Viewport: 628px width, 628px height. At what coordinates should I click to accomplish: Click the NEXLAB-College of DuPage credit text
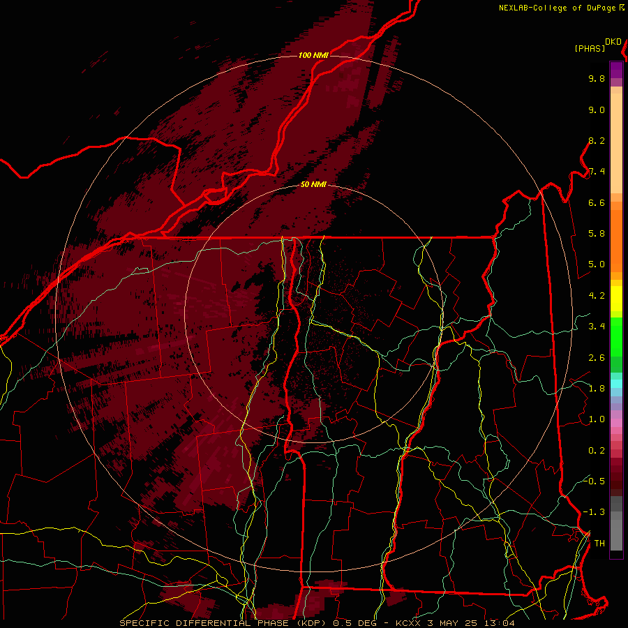561,8
